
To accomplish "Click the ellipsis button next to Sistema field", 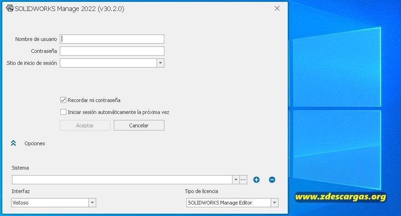I will coord(243,180).
